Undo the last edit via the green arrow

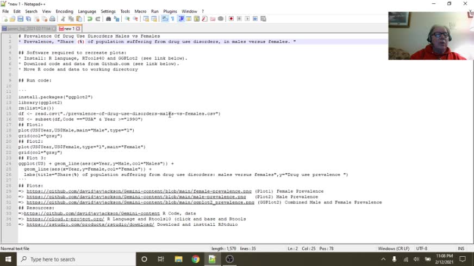click(x=90, y=18)
